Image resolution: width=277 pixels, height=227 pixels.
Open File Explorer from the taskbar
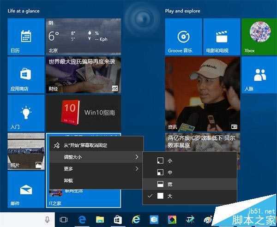pos(100,220)
